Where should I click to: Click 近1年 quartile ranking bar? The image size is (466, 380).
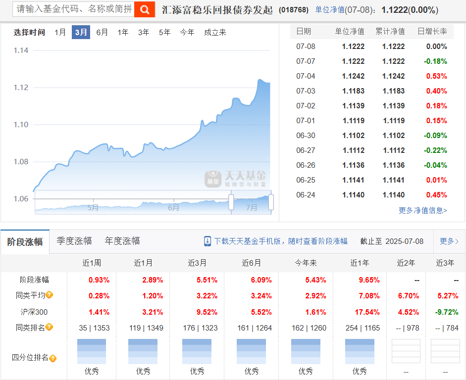(360, 351)
